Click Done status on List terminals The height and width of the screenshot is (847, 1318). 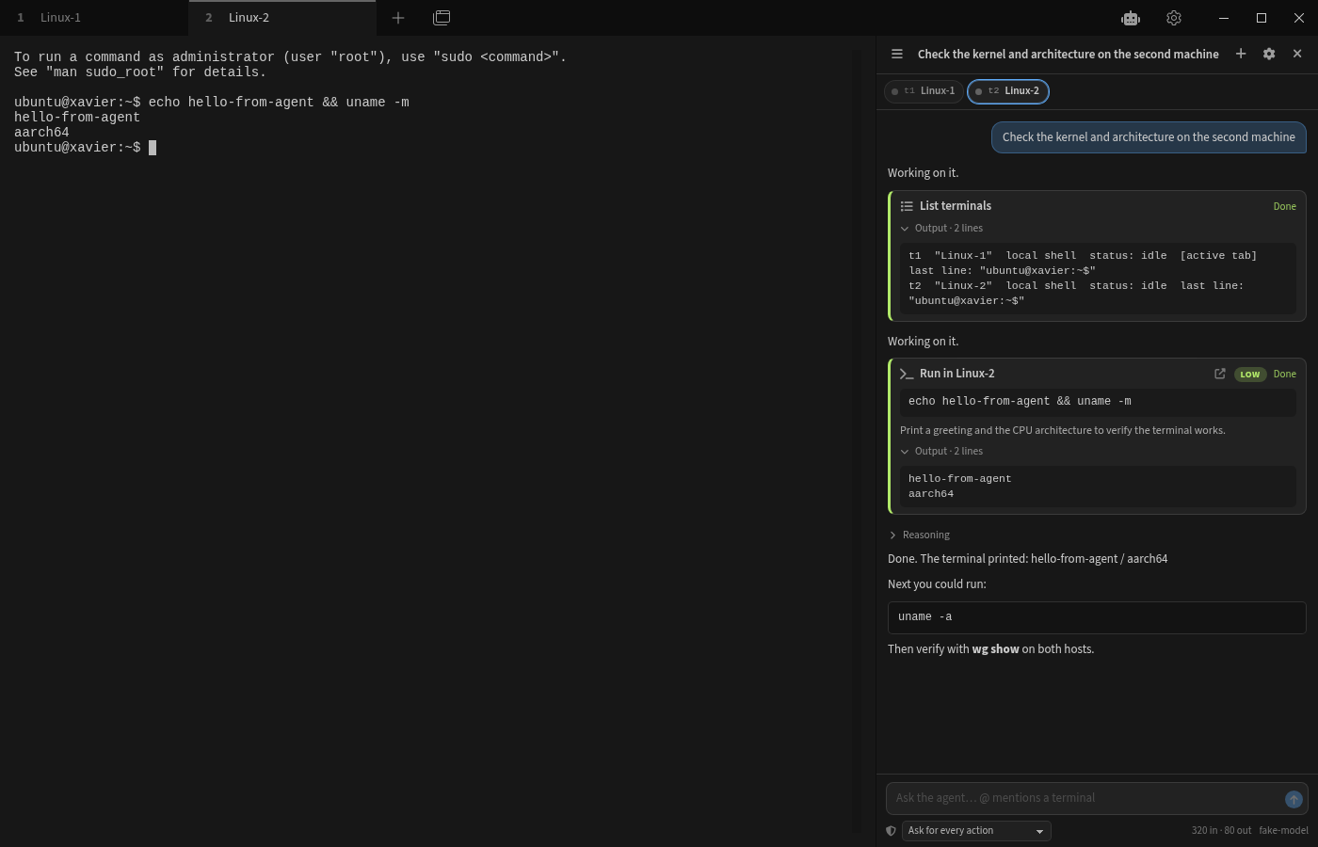1285,206
